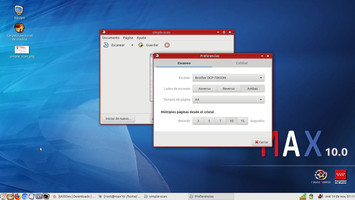Launch Chromium from the taskbar launcher

[25, 196]
